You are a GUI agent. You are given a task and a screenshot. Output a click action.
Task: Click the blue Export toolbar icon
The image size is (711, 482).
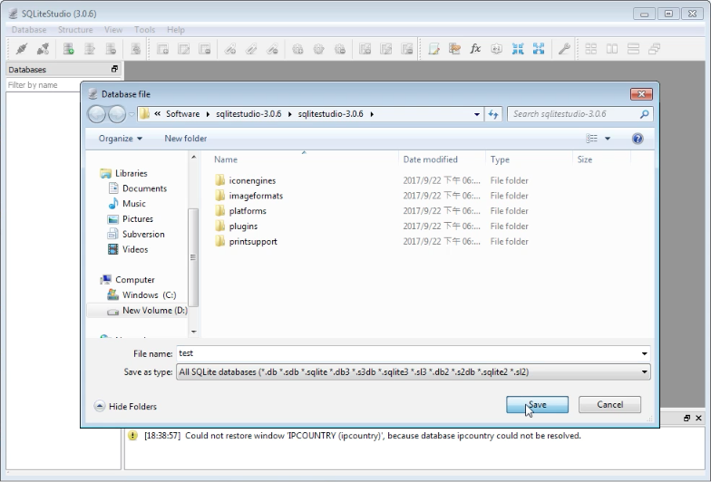click(x=539, y=49)
